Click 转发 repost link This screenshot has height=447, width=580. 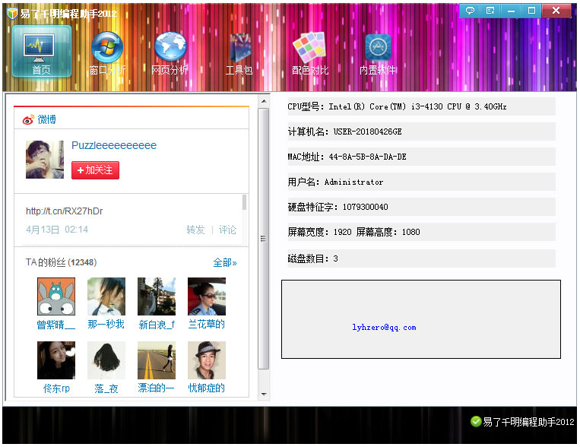coord(195,230)
